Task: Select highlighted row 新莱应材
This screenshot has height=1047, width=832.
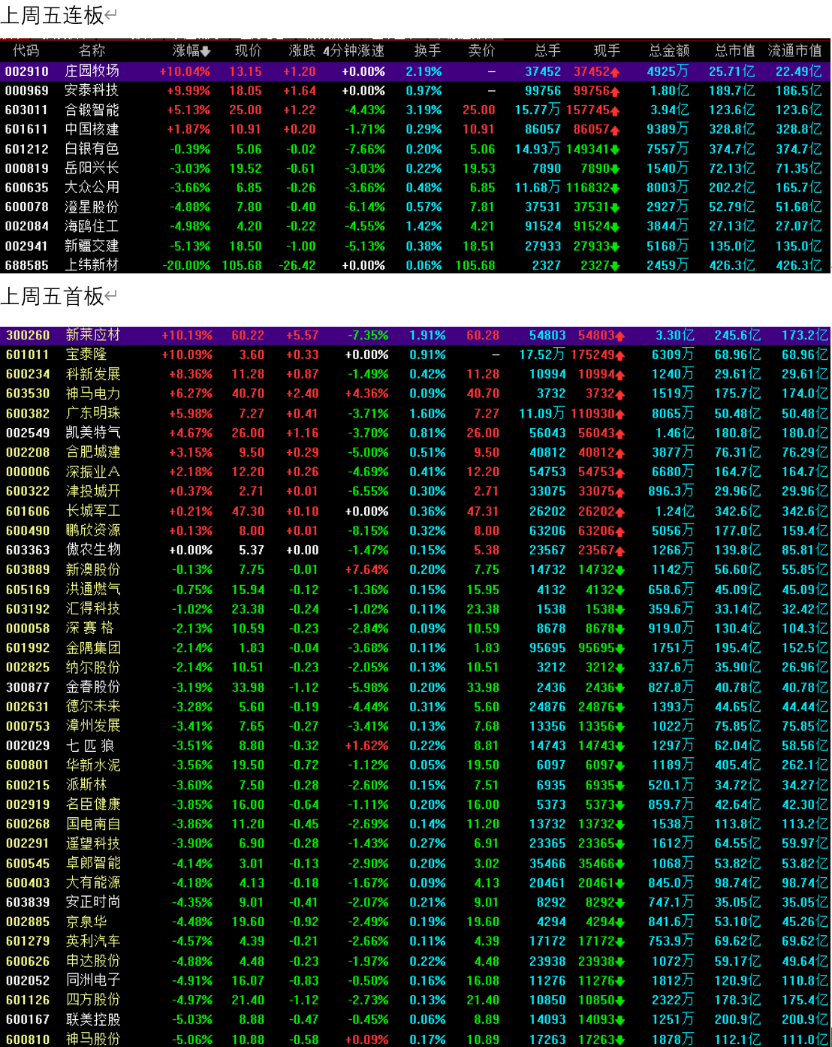Action: 415,335
